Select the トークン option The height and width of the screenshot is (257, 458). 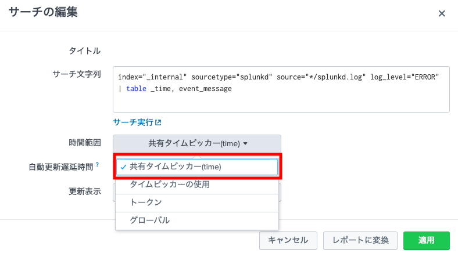197,203
